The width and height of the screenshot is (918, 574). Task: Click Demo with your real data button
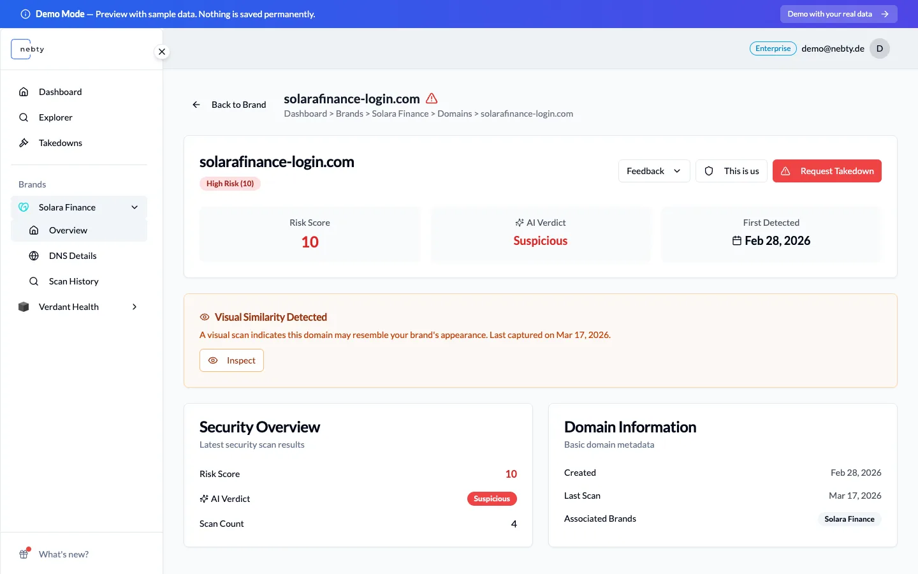click(x=838, y=14)
